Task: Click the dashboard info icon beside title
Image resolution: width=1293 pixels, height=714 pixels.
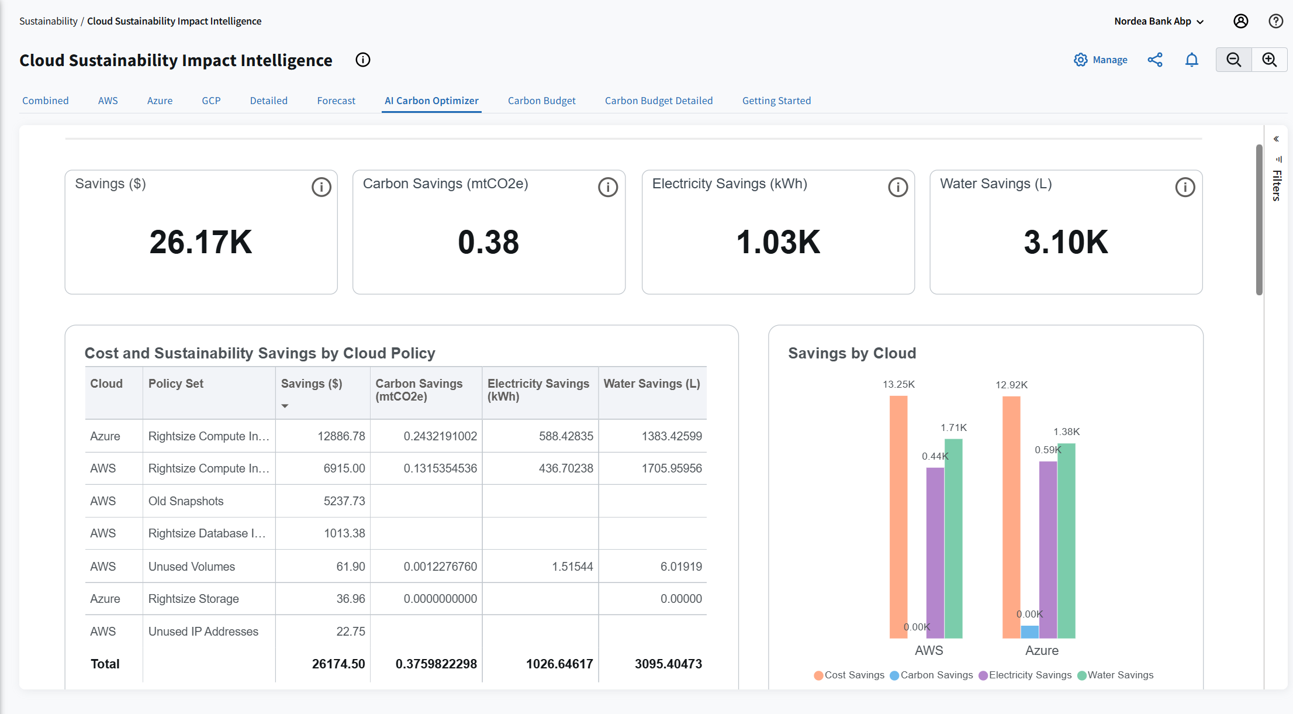Action: click(363, 60)
